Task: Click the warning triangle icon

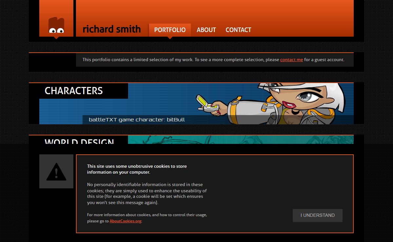Action: [56, 171]
